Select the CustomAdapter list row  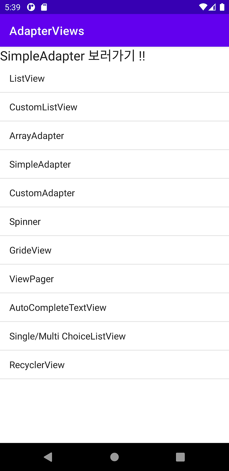(42, 193)
